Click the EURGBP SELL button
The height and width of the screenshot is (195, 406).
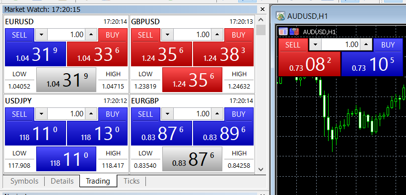[x=145, y=114]
